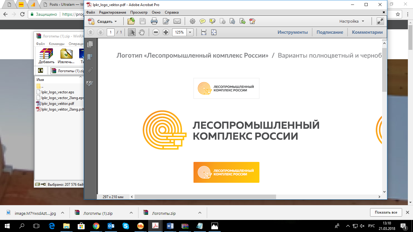The image size is (413, 232).
Task: Switch to read mode expand icon
Action: (x=380, y=21)
